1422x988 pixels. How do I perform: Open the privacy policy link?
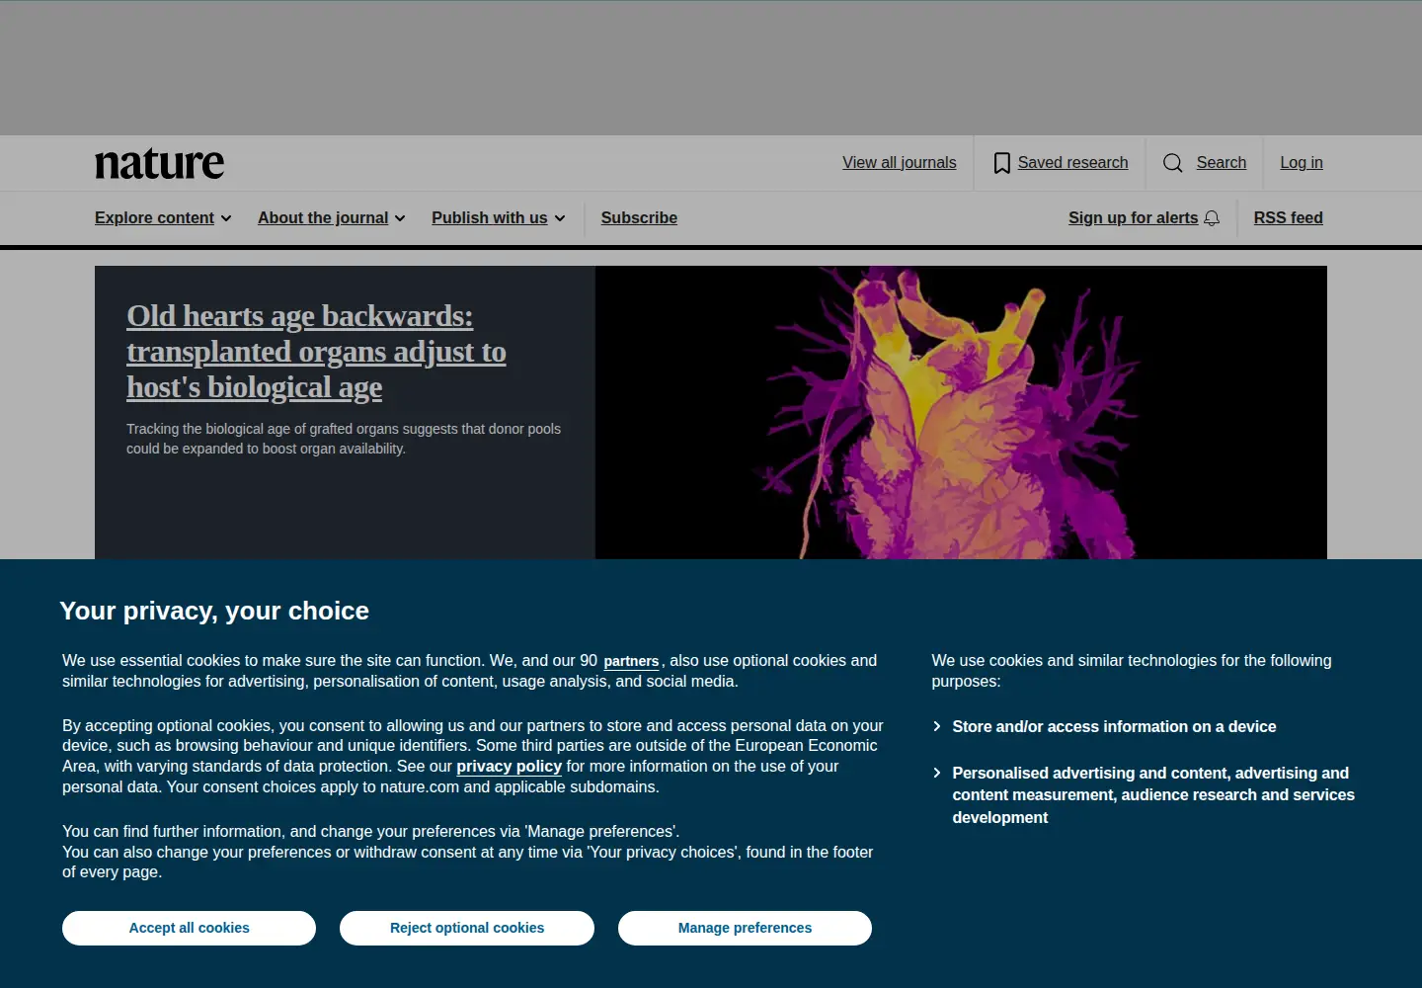pos(509,767)
